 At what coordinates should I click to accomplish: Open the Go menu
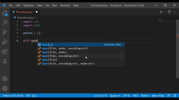coord(48,6)
